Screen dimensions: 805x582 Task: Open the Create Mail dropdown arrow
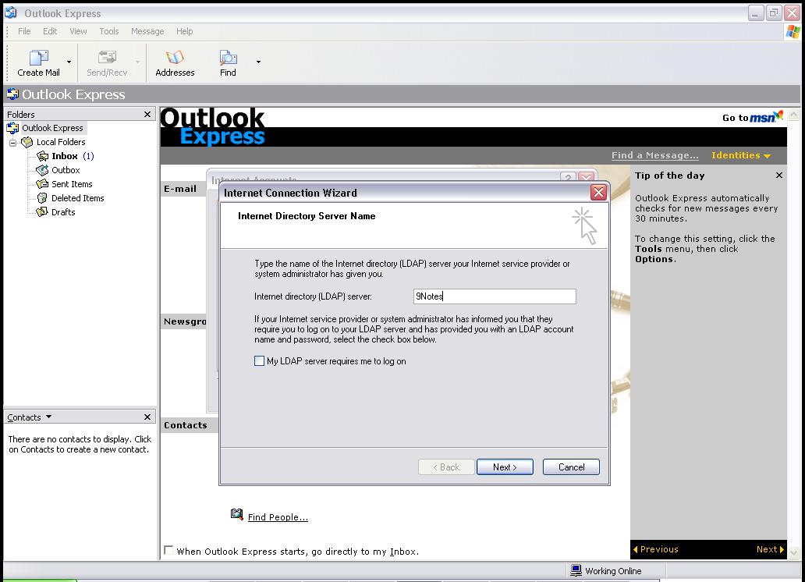pos(69,62)
